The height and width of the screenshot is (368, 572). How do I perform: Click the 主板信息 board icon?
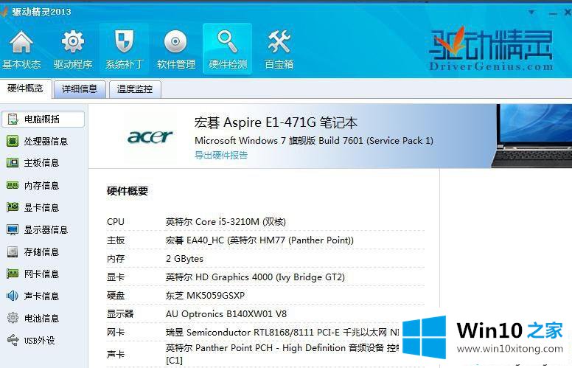[13, 163]
